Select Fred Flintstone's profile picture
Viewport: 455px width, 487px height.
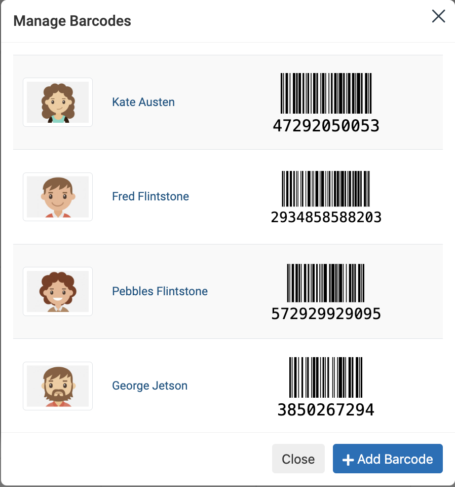point(58,197)
